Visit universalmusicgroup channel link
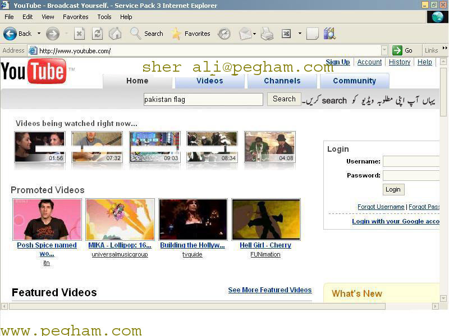The width and height of the screenshot is (449, 336). 120,254
